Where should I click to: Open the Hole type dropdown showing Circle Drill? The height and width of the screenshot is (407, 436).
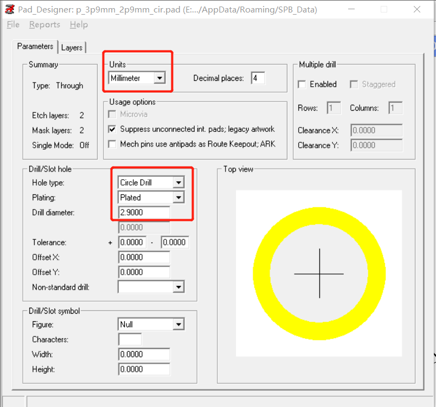click(151, 182)
